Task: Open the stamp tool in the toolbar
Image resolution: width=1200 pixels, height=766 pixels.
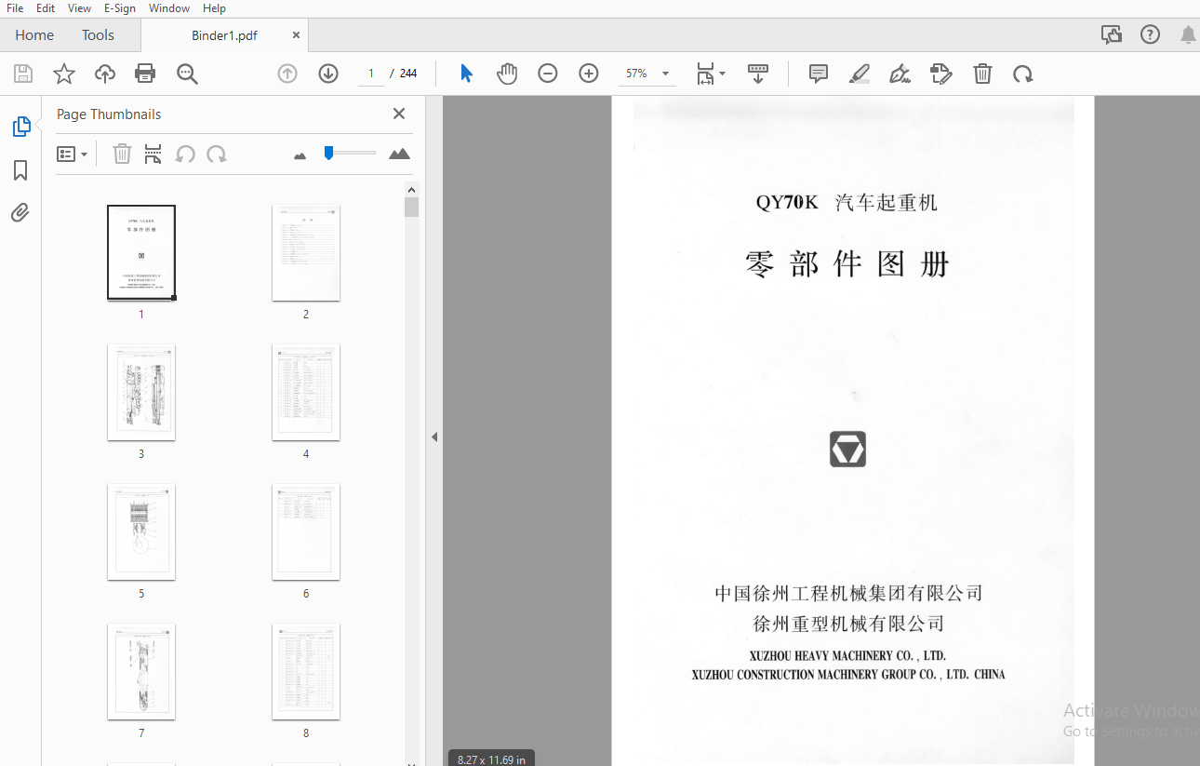Action: pyautogui.click(x=941, y=74)
